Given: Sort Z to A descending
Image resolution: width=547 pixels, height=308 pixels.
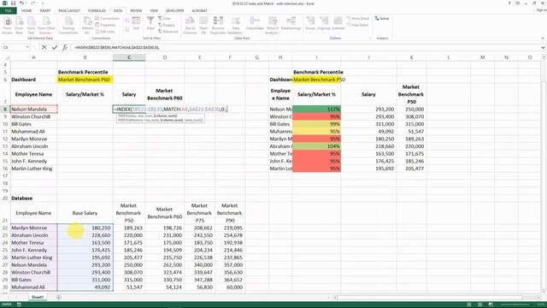Looking at the screenshot, I should (127, 29).
